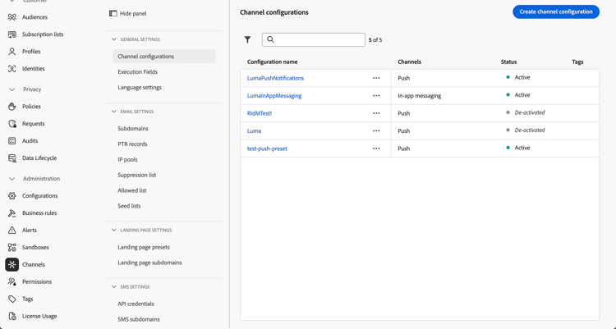This screenshot has width=616, height=329.
Task: Open the Sandboxes icon in sidebar
Action: point(12,247)
